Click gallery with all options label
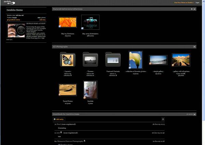 [x=181, y=71]
